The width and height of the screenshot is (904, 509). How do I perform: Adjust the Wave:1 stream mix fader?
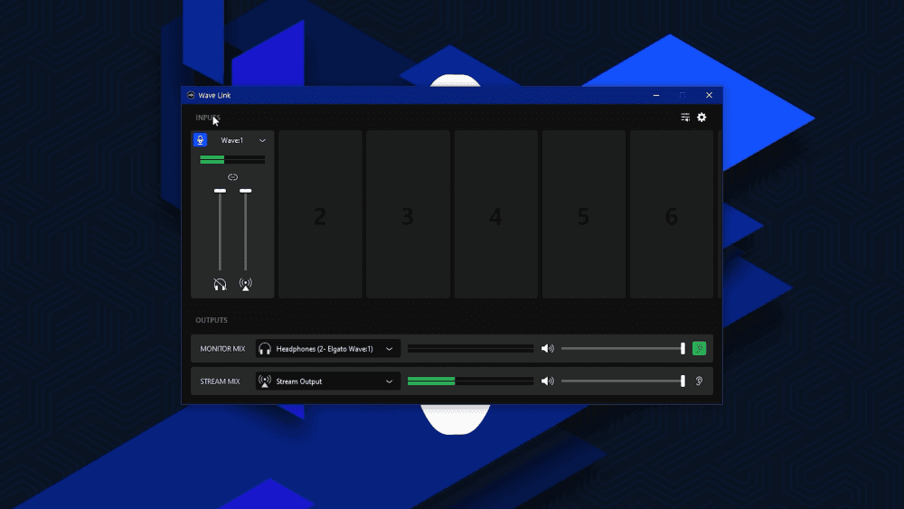click(x=246, y=191)
